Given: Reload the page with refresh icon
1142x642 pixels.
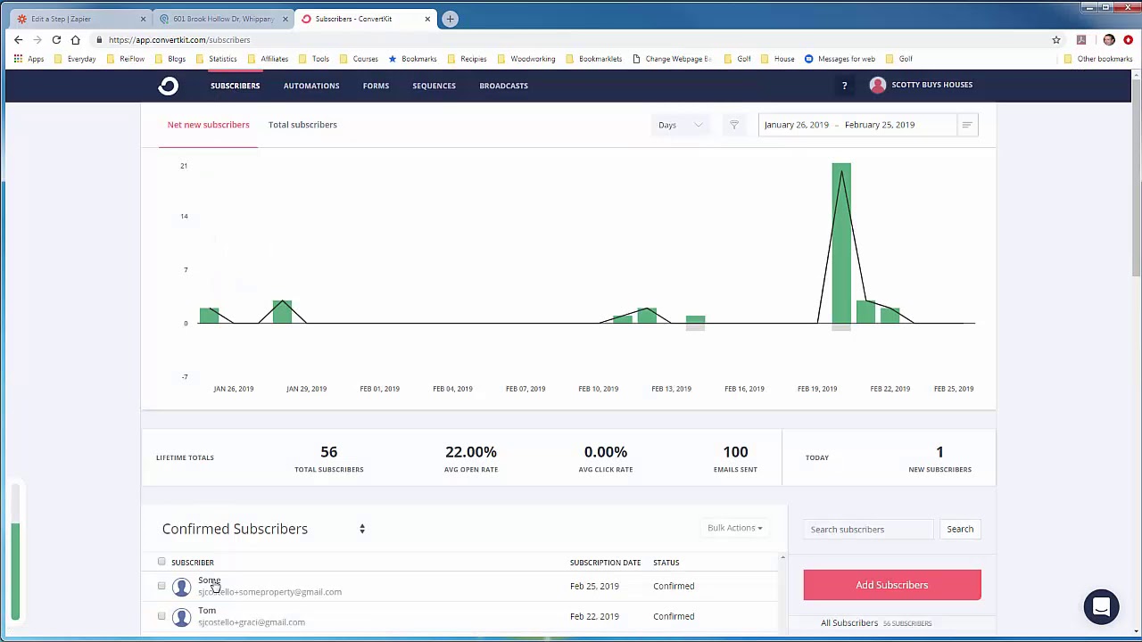Looking at the screenshot, I should (x=56, y=40).
